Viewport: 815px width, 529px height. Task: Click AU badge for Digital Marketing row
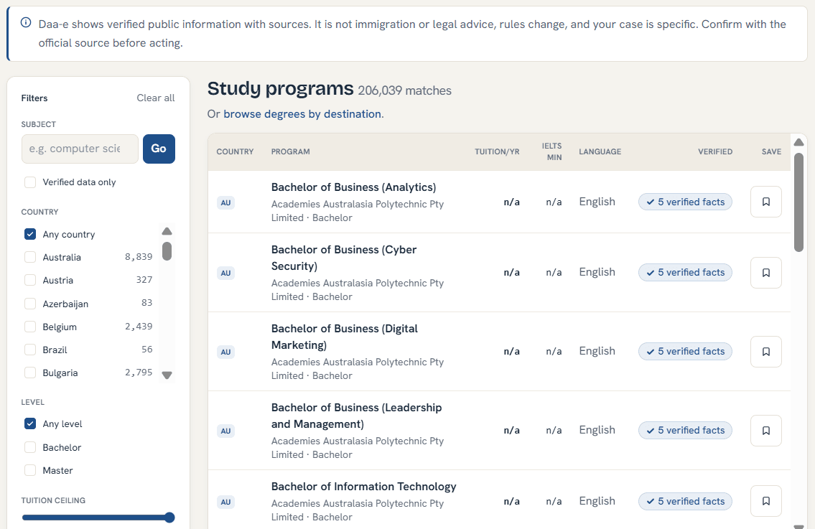pos(225,352)
